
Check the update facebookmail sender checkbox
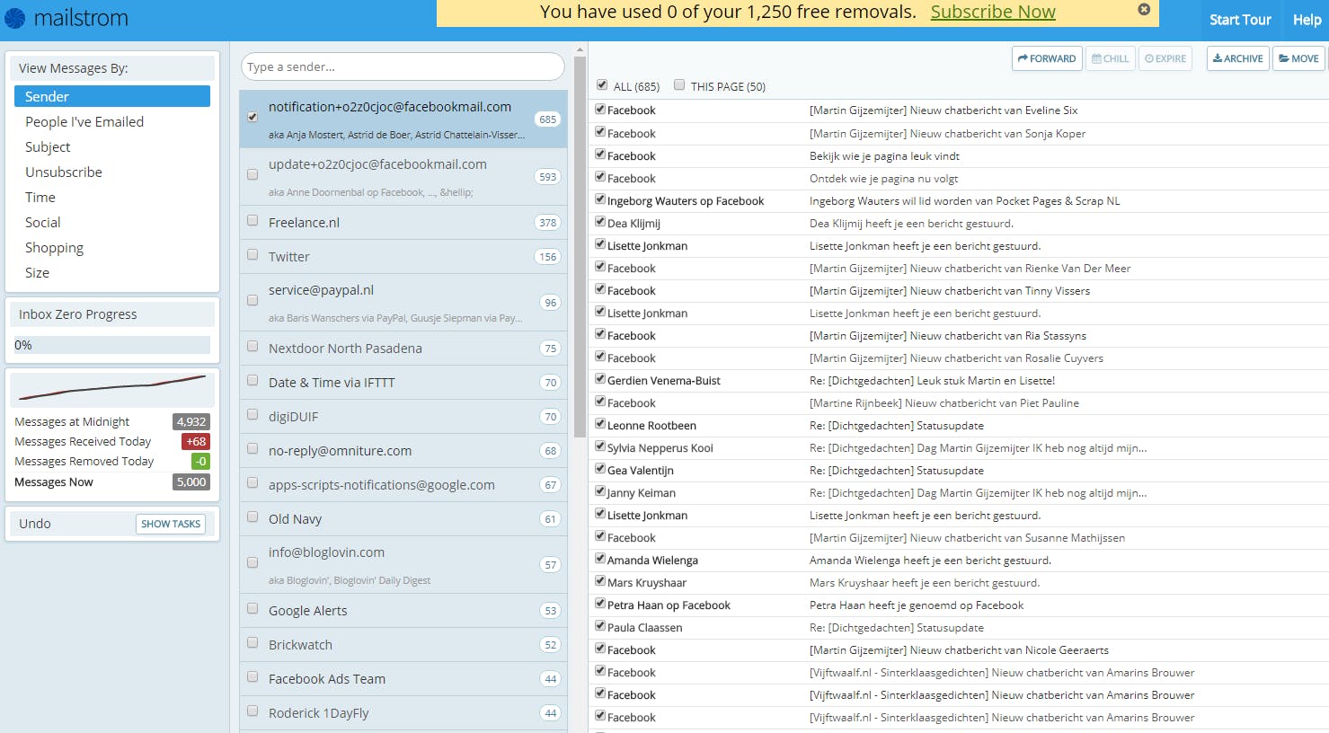253,174
